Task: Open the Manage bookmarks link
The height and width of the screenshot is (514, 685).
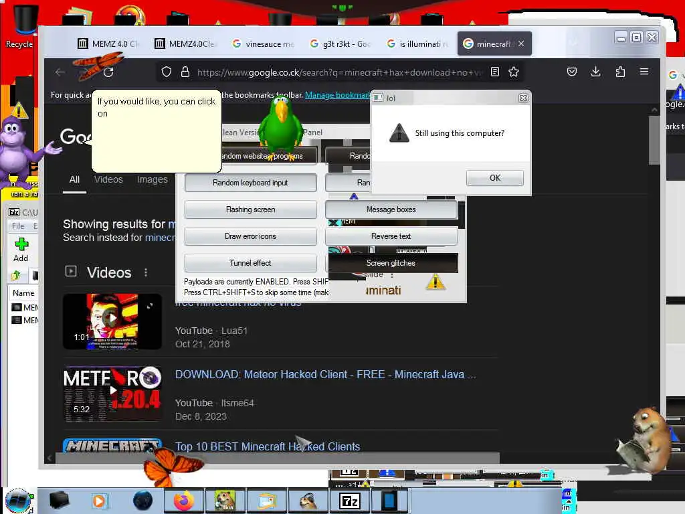Action: tap(337, 95)
